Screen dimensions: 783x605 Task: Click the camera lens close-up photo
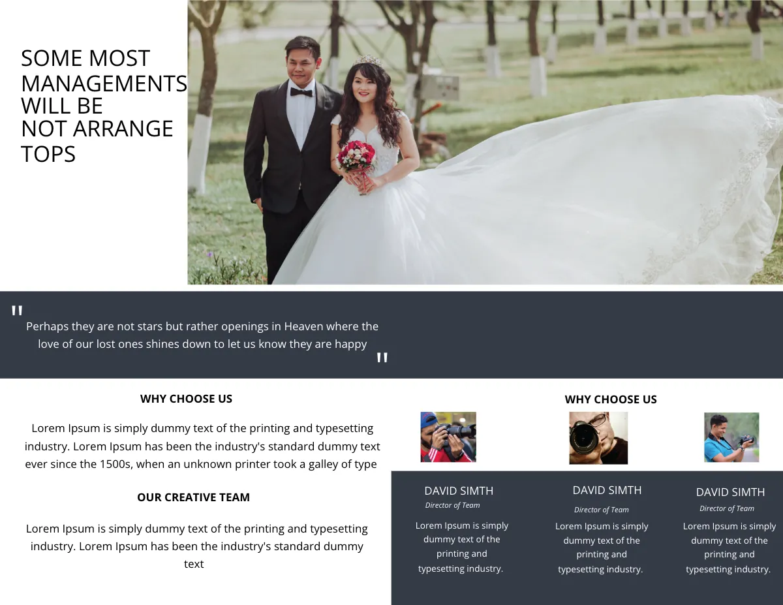[x=598, y=437]
